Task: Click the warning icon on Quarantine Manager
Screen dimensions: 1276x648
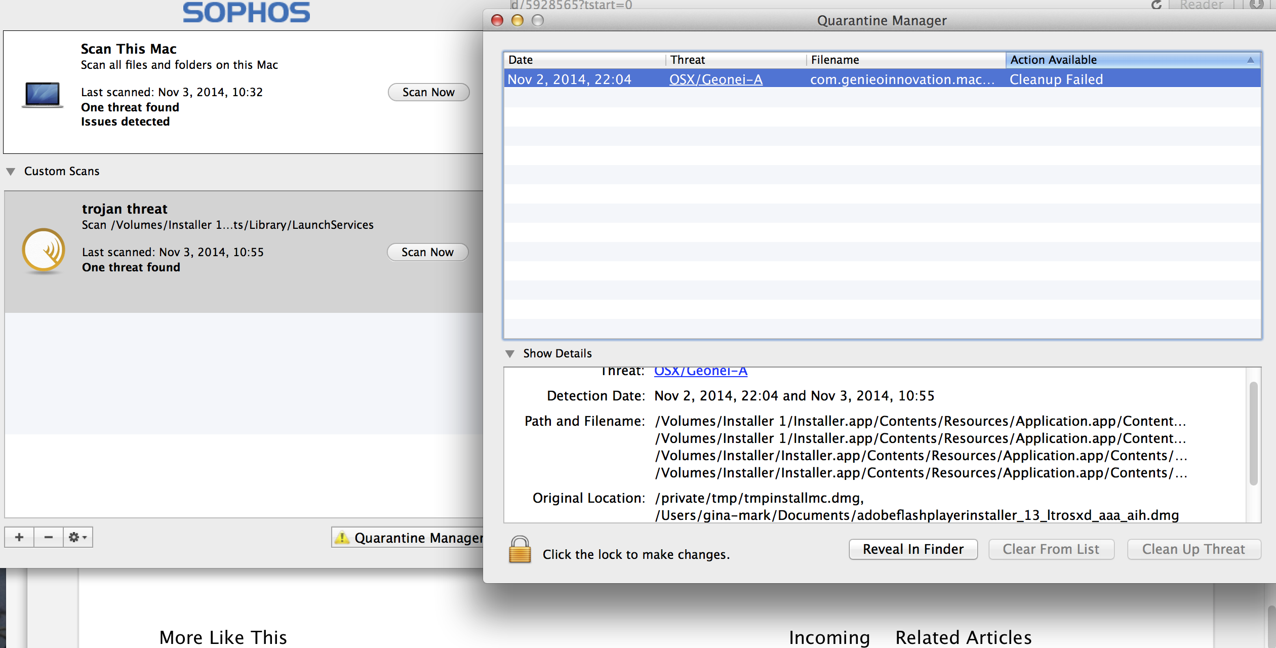Action: (342, 538)
